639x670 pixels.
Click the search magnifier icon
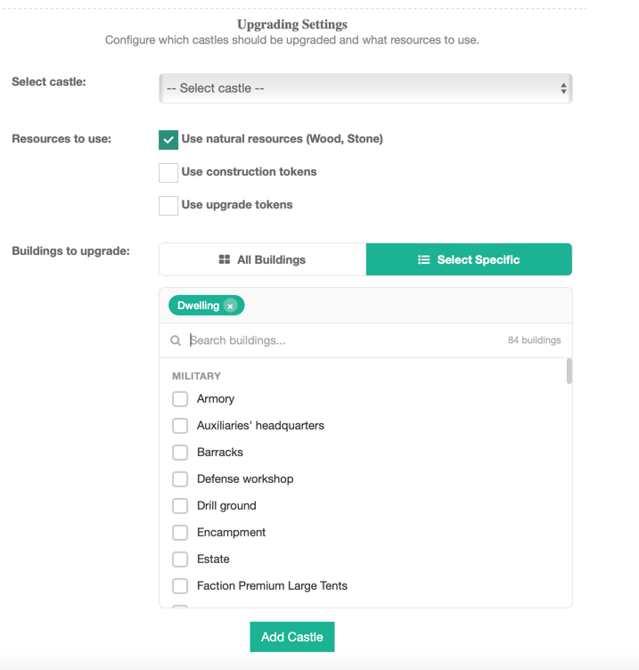(176, 340)
